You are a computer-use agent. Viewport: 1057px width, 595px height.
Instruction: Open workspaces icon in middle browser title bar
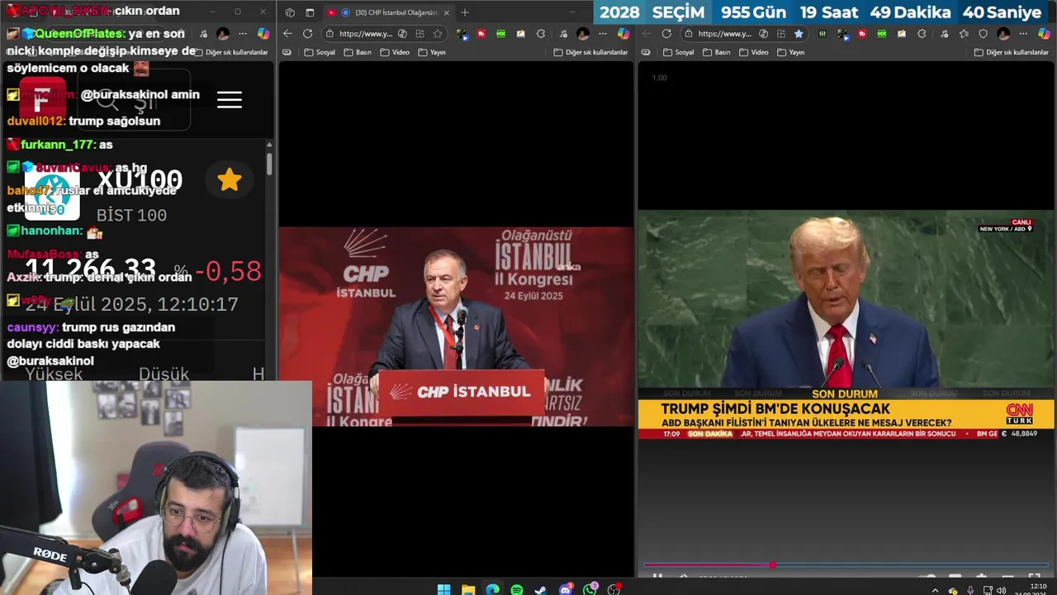[x=290, y=12]
